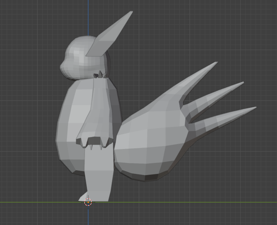Select the character's leg
The image size is (277, 225).
click(x=100, y=174)
